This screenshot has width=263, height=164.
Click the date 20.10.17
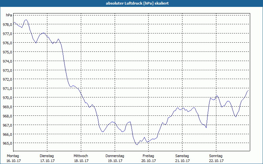pyautogui.click(x=149, y=161)
